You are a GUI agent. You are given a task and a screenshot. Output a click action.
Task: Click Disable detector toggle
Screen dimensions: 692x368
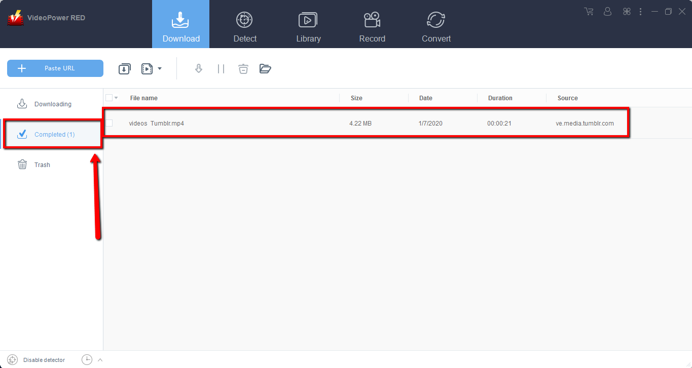(37, 360)
